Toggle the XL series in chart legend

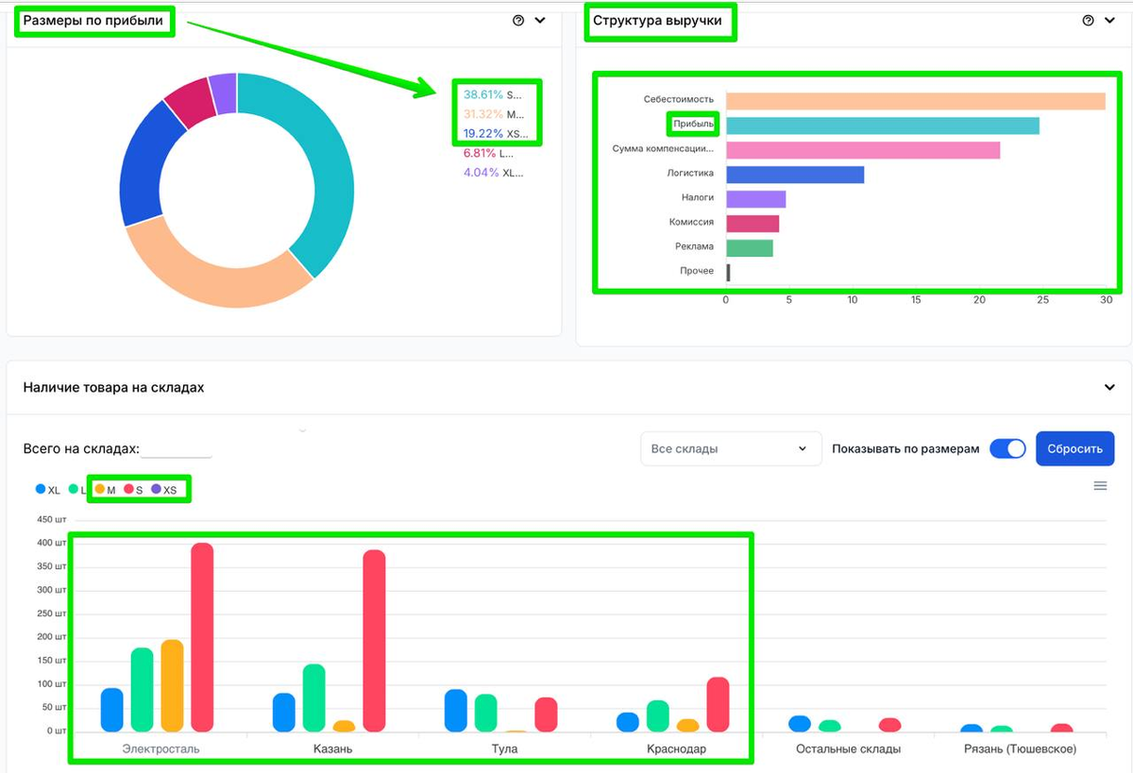point(48,490)
